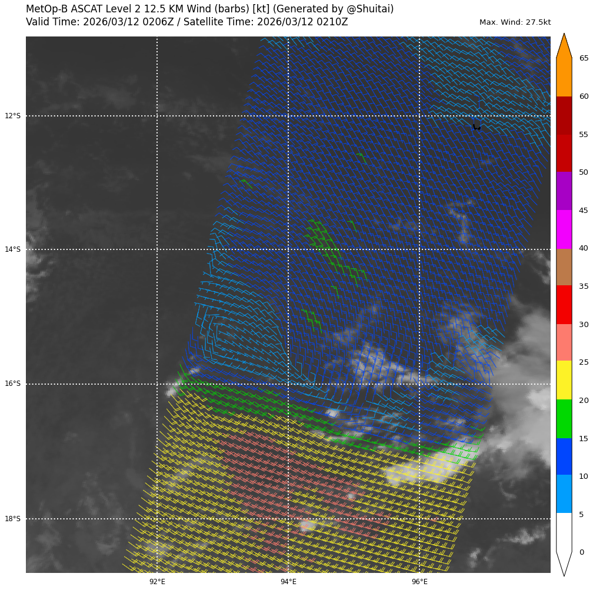Click the 92°E longitude axis label
This screenshot has height=590, width=593.
click(x=157, y=582)
